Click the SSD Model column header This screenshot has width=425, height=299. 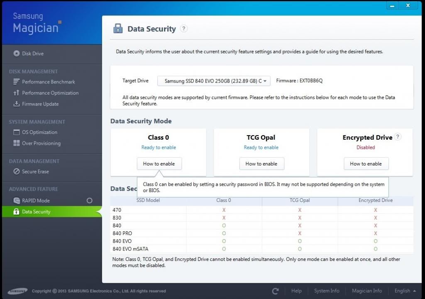click(148, 200)
